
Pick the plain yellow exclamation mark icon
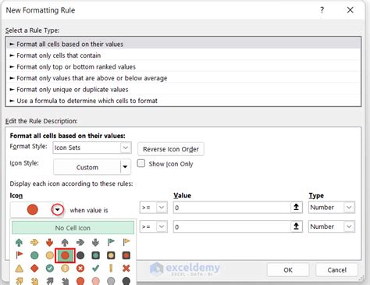(x=111, y=268)
